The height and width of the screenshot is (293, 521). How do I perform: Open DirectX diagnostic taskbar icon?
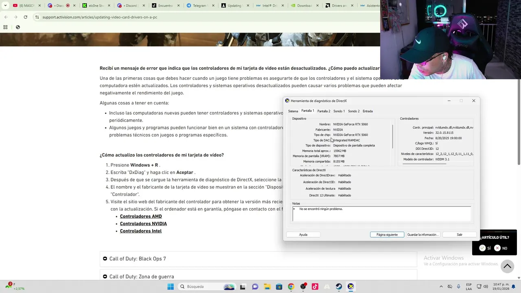point(350,286)
